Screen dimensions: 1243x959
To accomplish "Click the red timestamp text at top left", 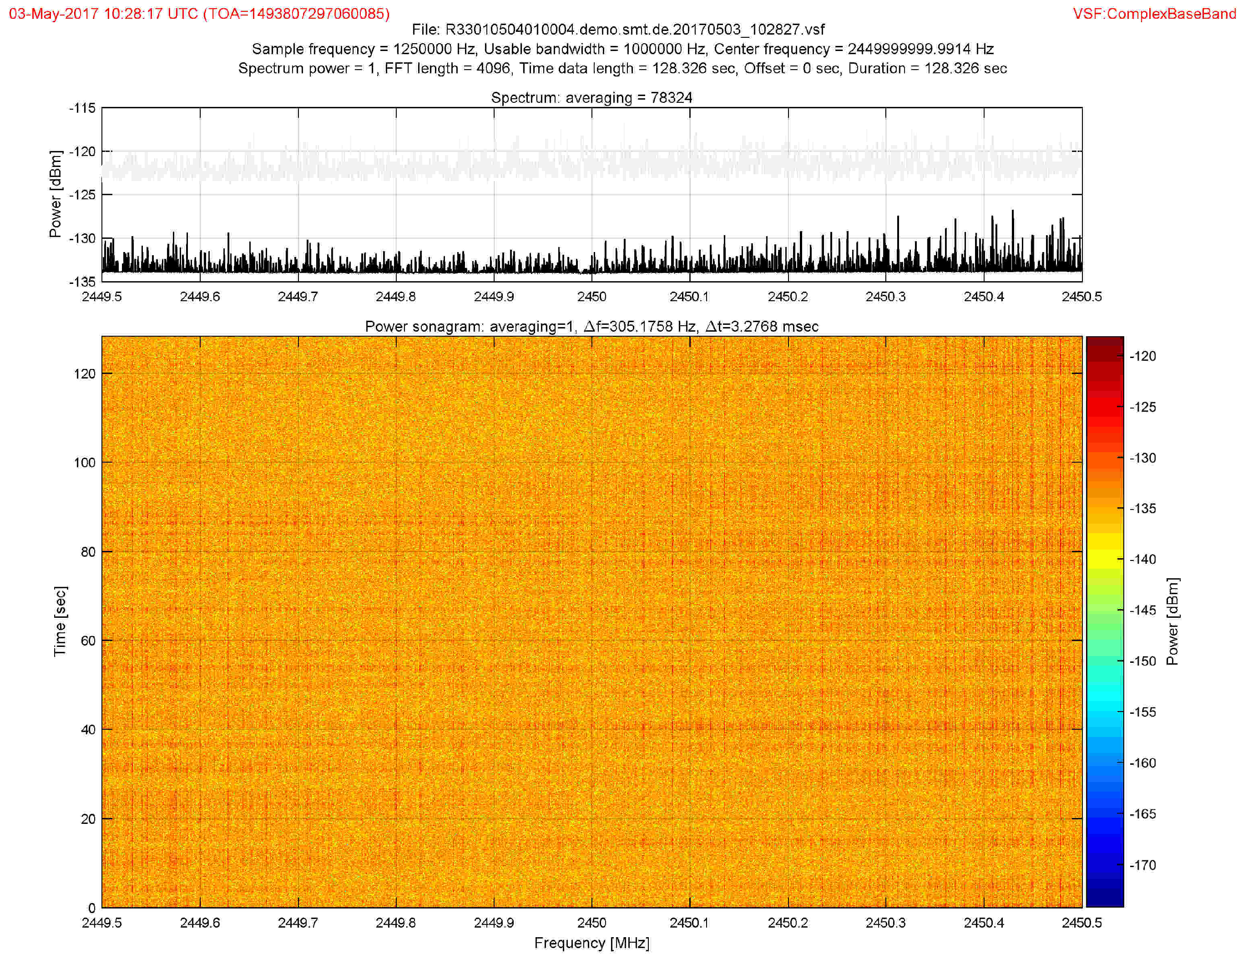I will pyautogui.click(x=199, y=14).
